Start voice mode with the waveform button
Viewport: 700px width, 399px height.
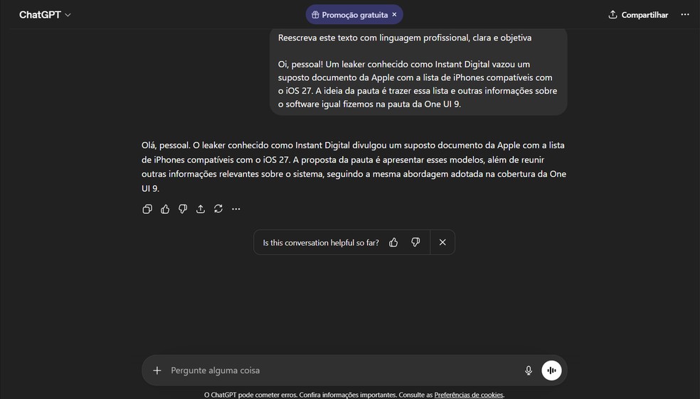(552, 371)
